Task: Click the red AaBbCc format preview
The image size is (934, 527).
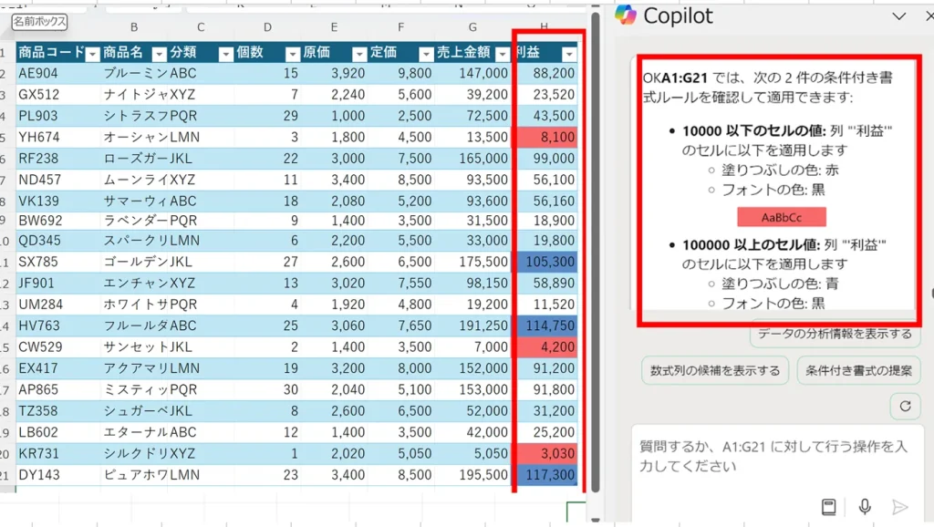Action: tap(782, 217)
